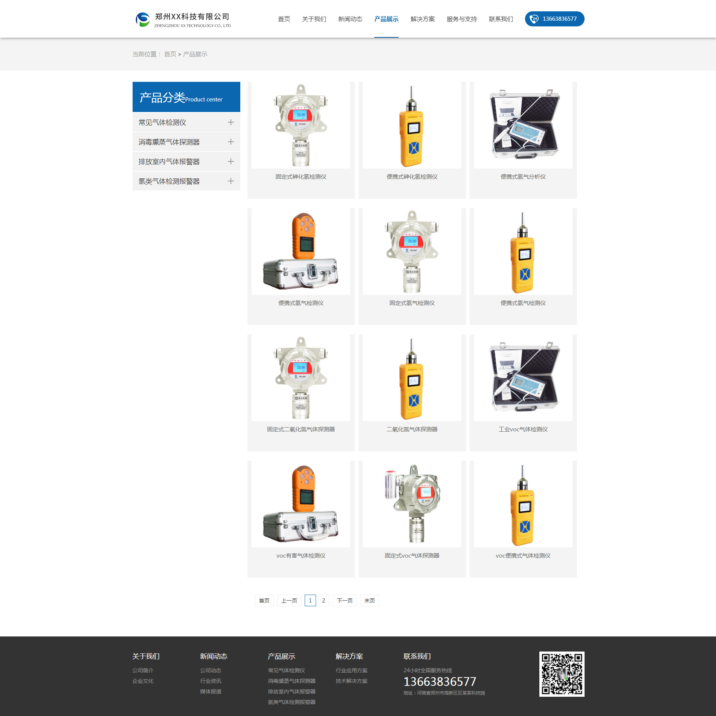Click the company logo icon in header
The width and height of the screenshot is (716, 716).
143,20
